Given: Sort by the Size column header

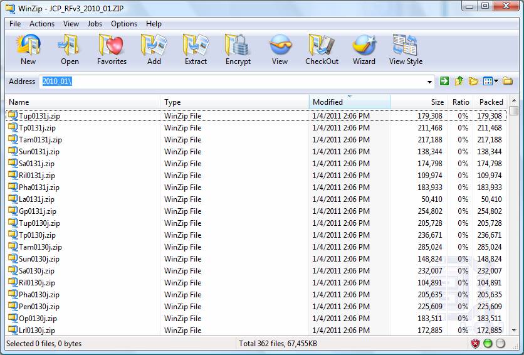Looking at the screenshot, I should point(419,102).
